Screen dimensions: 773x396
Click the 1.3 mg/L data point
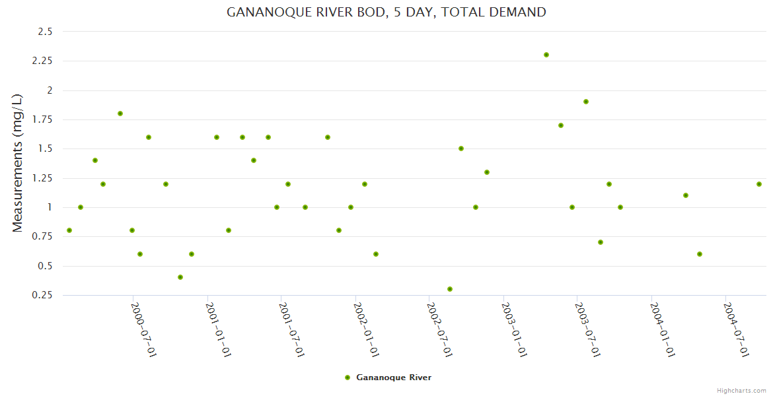[487, 172]
